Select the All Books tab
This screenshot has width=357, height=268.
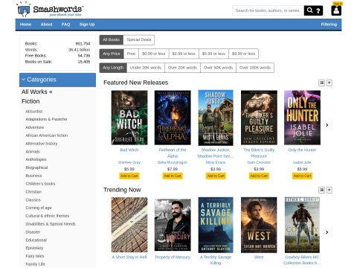click(112, 39)
